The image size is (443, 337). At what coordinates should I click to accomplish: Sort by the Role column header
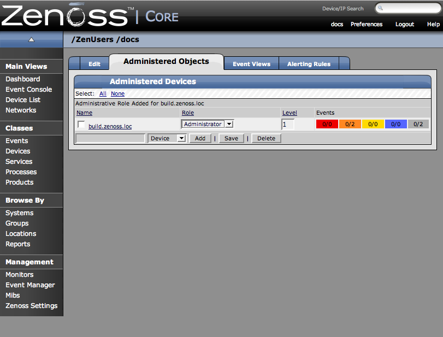pyautogui.click(x=188, y=113)
